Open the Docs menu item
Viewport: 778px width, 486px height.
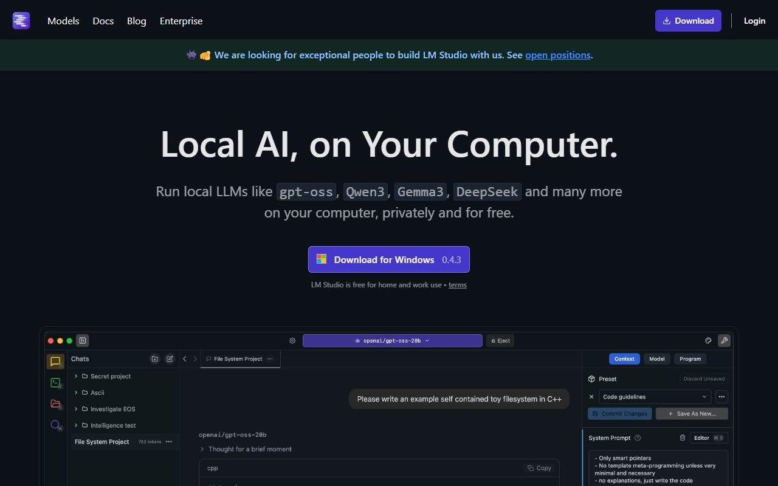pos(103,21)
